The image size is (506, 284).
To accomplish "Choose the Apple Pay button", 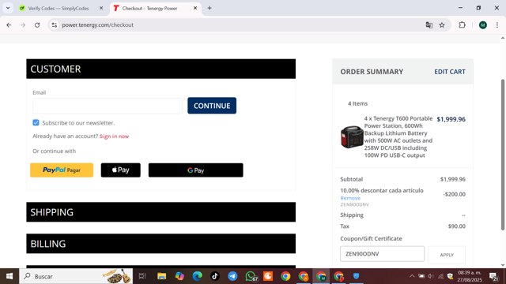I will click(x=121, y=170).
